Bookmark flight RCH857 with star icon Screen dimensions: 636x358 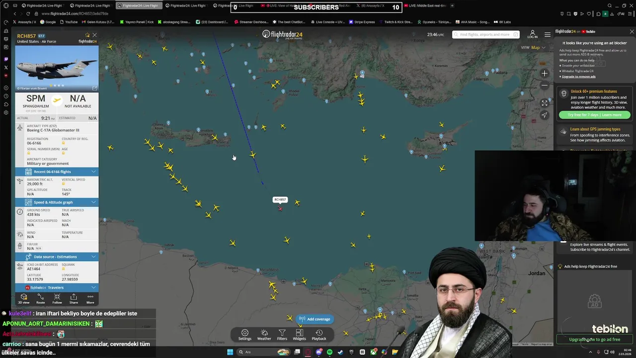click(87, 35)
